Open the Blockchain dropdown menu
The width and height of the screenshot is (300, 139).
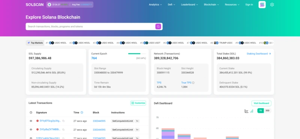[x=211, y=4]
